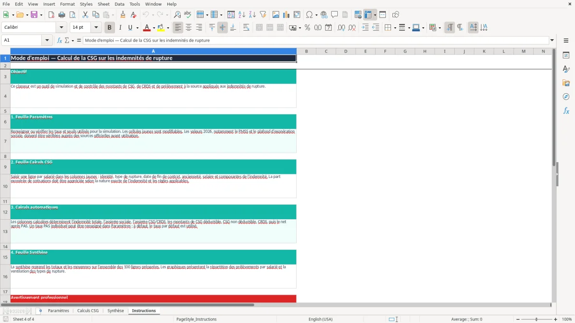Switch to Synthèse sheet tab
Screen dimensions: 575x323
pyautogui.click(x=115, y=311)
